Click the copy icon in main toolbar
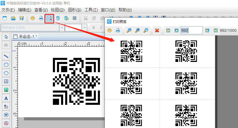 click(94, 18)
